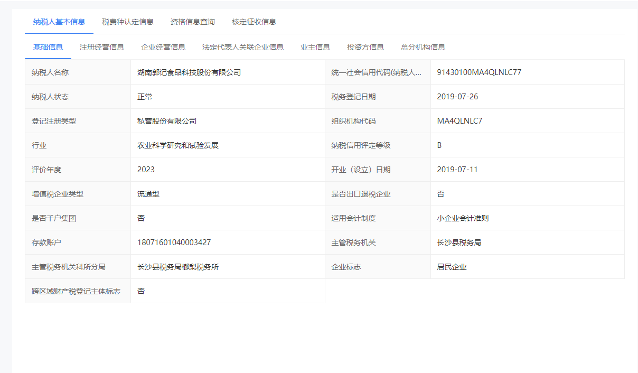Open the 资格信息查询 tab
Viewport: 638px width, 373px height.
coord(192,22)
